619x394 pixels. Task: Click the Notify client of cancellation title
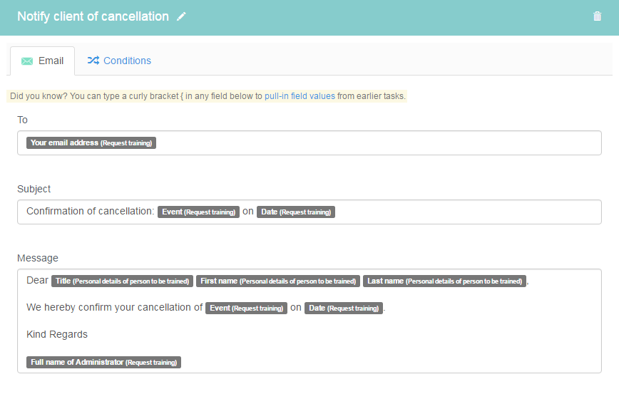93,16
